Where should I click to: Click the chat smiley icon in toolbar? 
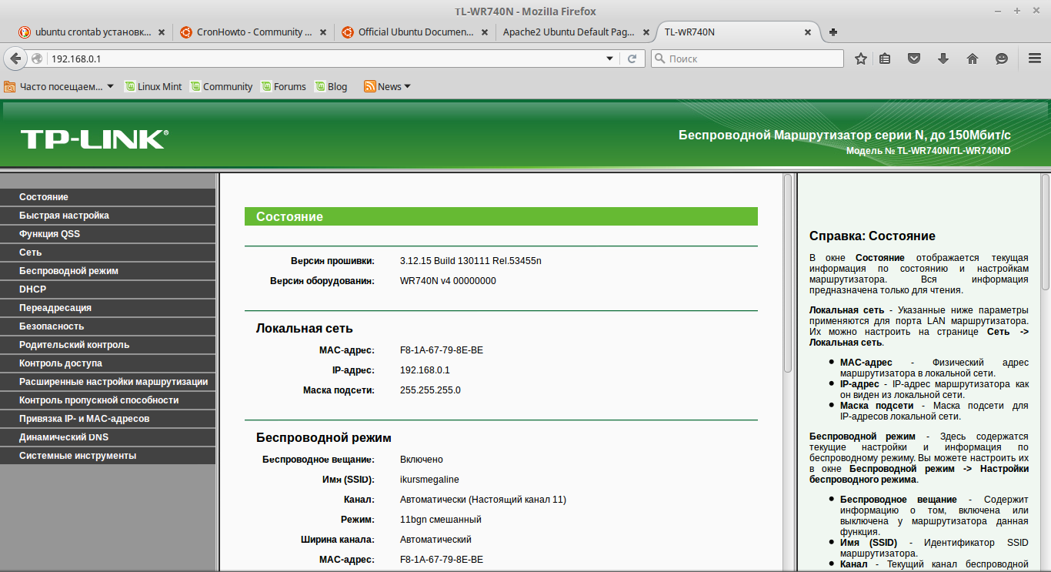(1002, 59)
